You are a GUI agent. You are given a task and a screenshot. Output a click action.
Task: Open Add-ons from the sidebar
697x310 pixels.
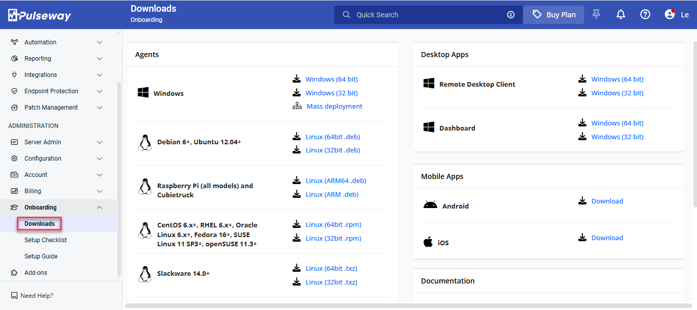36,273
